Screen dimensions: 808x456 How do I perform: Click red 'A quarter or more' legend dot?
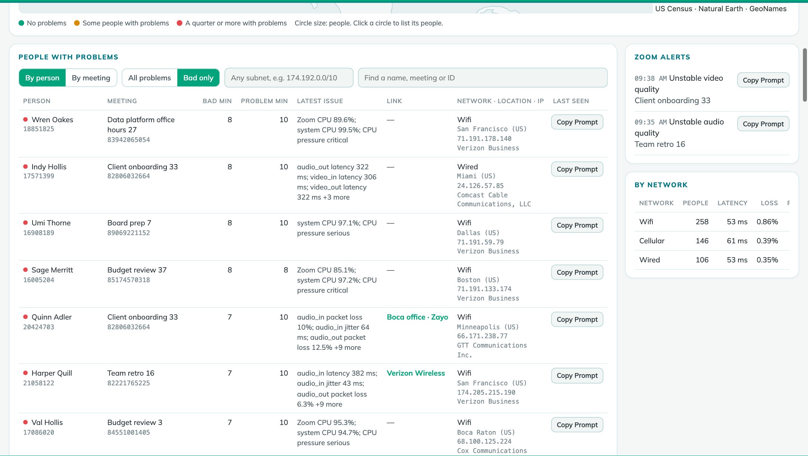click(180, 23)
